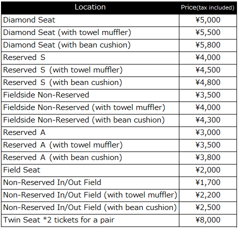Screen dimensions: 238x229
Task: Select Non-Reserved In/Out Field with towel muffler
Action: (119, 195)
